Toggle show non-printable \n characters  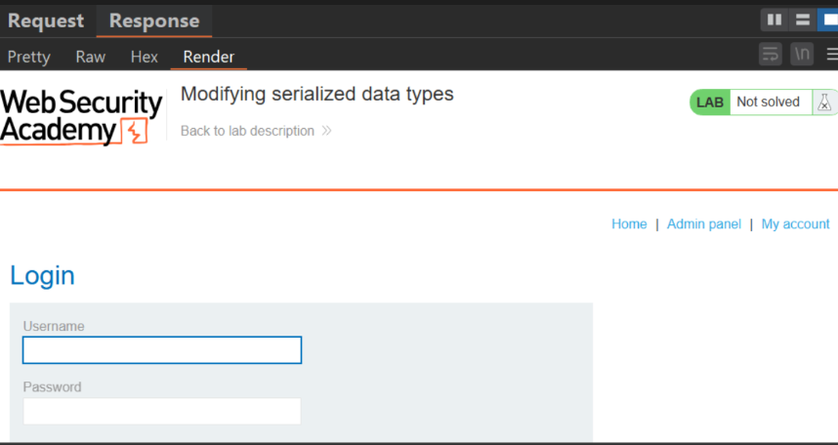[802, 54]
